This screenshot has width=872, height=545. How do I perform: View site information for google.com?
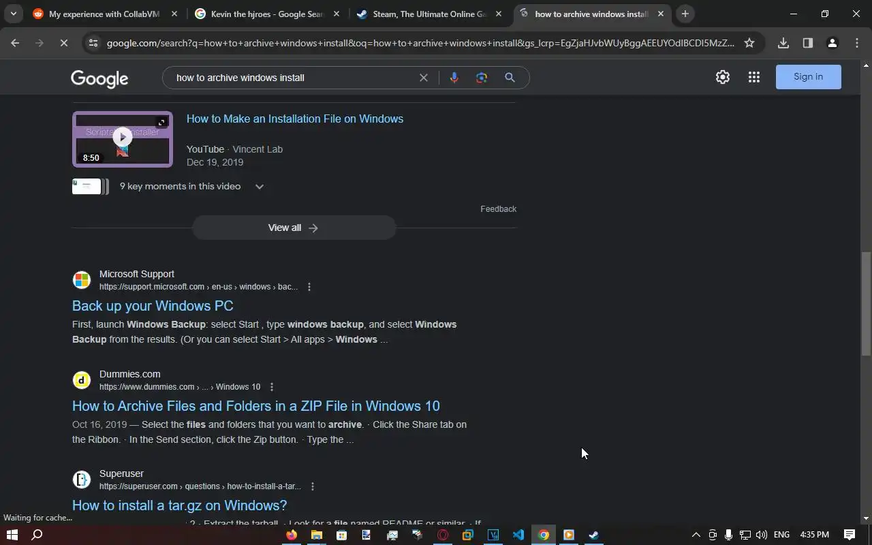(93, 43)
